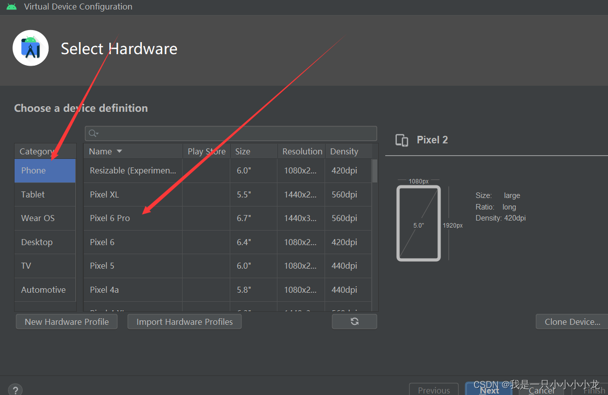
Task: Click the 1440x3... resolution cell
Action: pos(301,218)
